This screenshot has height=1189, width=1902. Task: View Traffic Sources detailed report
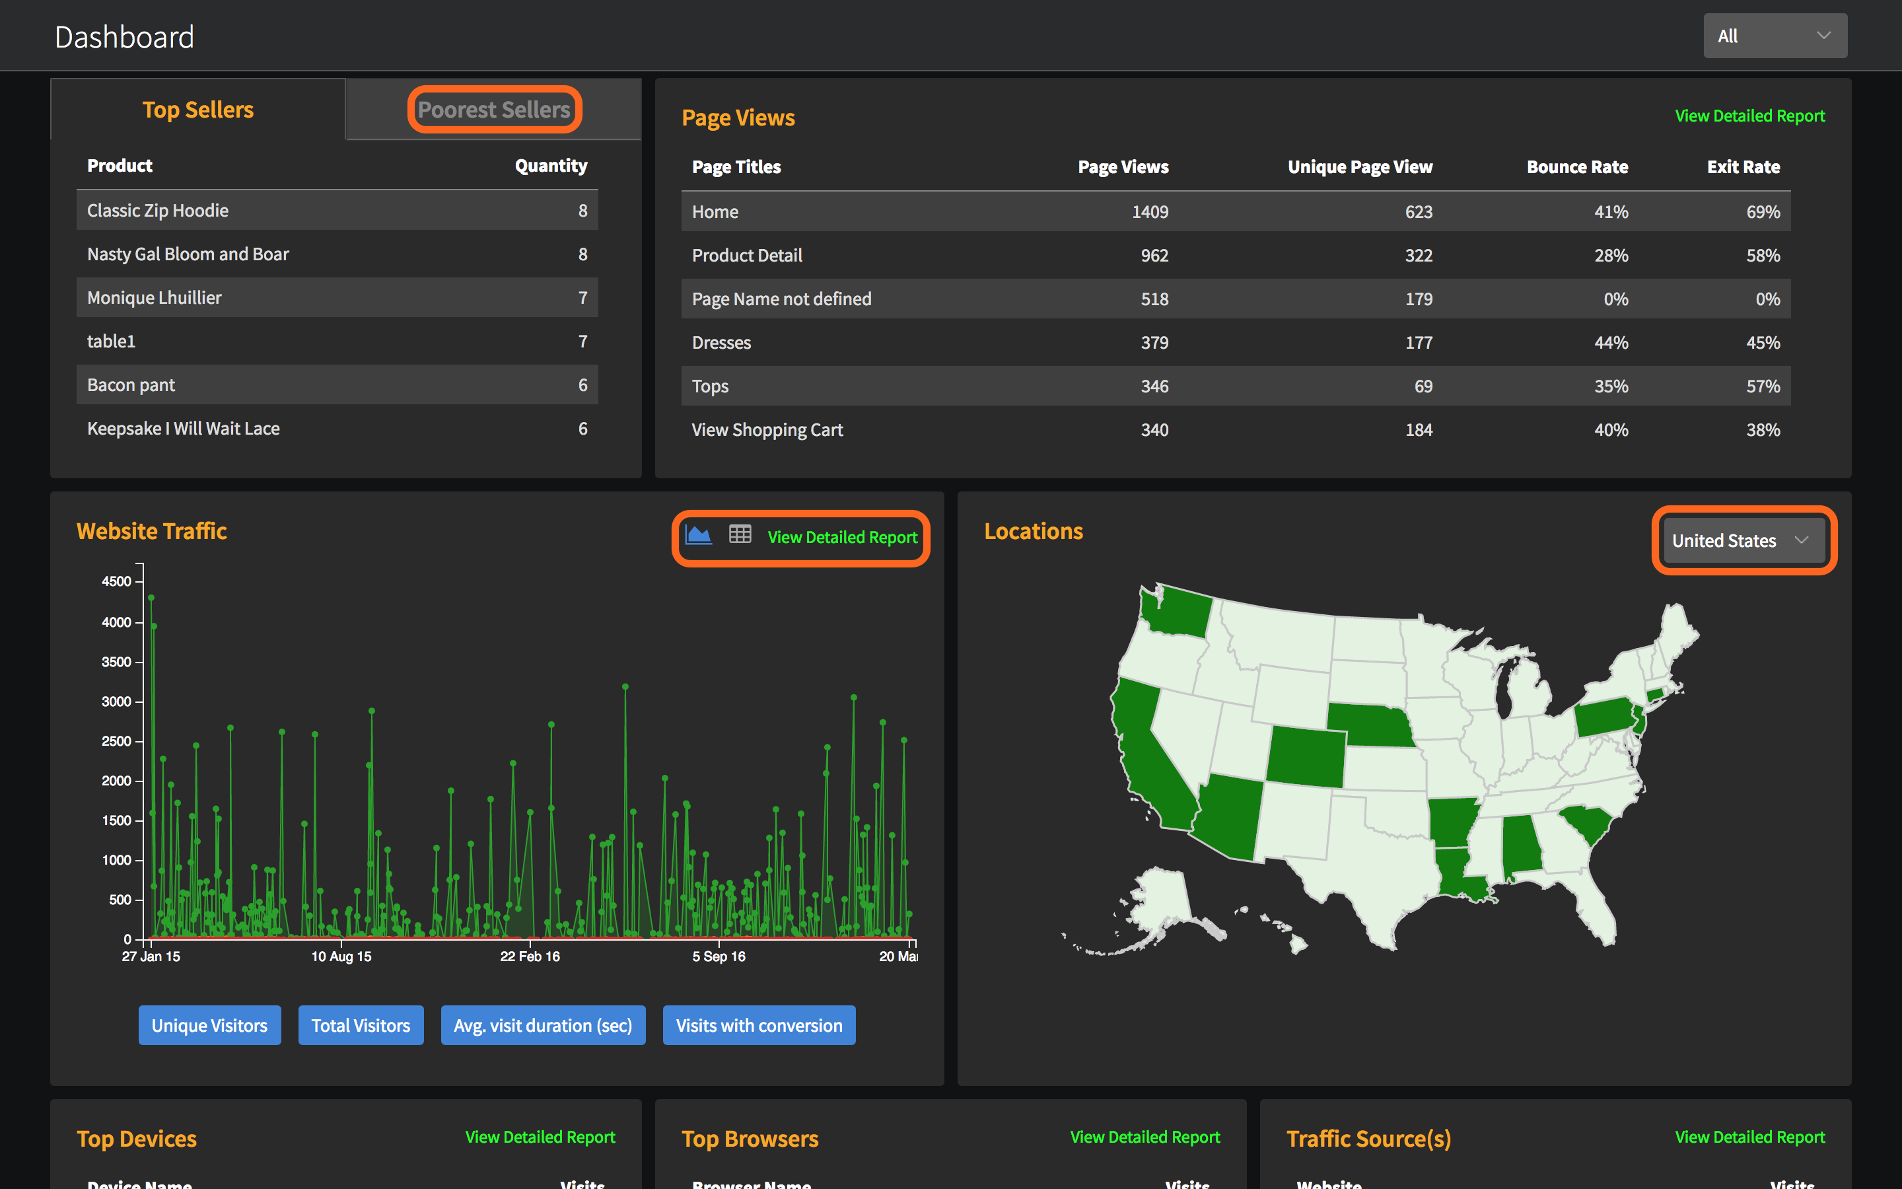click(x=1749, y=1136)
